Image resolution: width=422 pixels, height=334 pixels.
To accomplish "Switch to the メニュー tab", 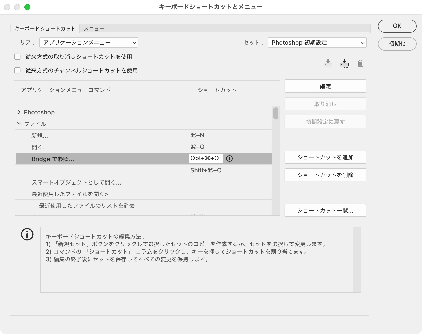I will 94,29.
